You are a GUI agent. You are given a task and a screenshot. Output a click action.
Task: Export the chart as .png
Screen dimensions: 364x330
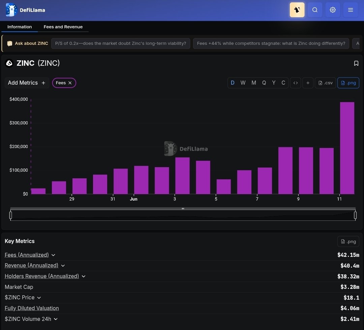pyautogui.click(x=348, y=83)
